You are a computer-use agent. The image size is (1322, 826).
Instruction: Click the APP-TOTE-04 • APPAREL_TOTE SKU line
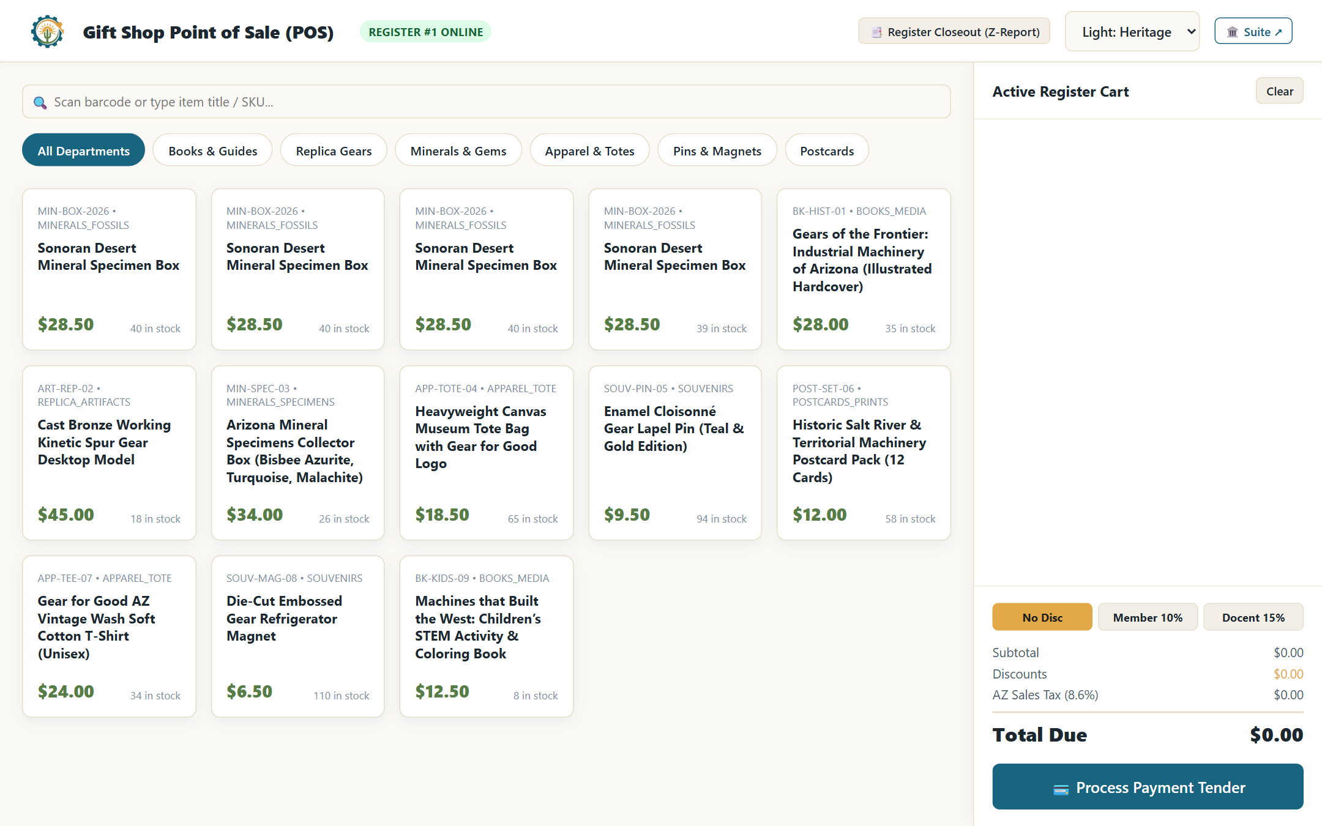486,389
